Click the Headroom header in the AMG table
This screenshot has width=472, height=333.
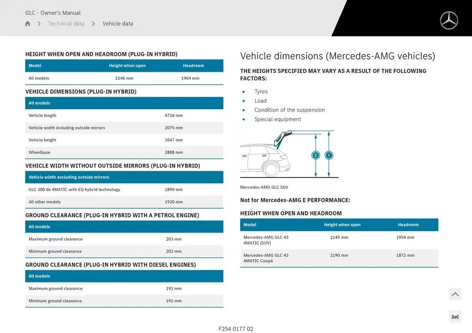point(408,225)
